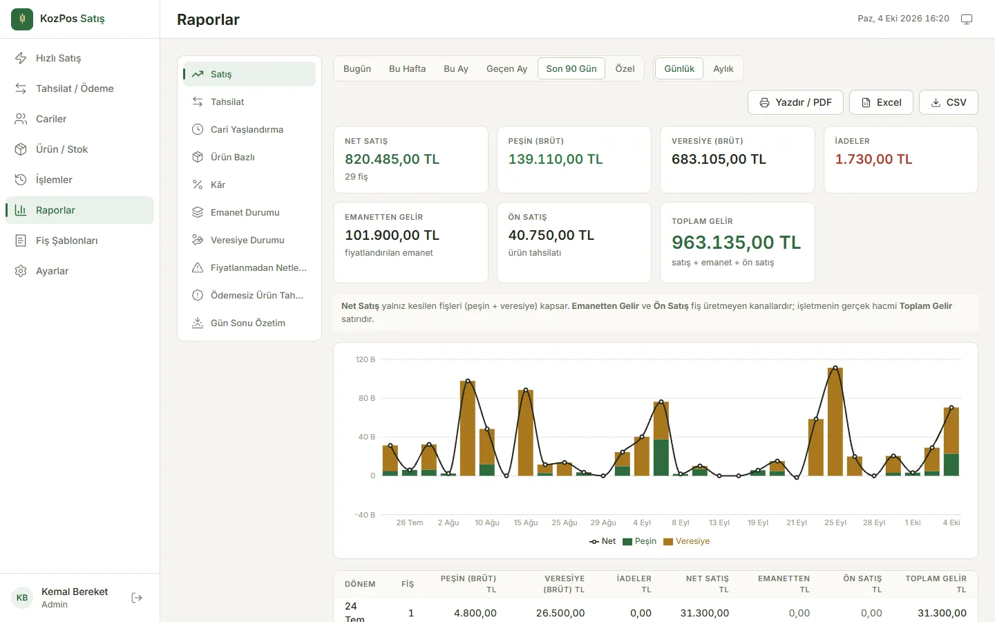
Task: Set grouping to Günlük
Action: (x=679, y=68)
